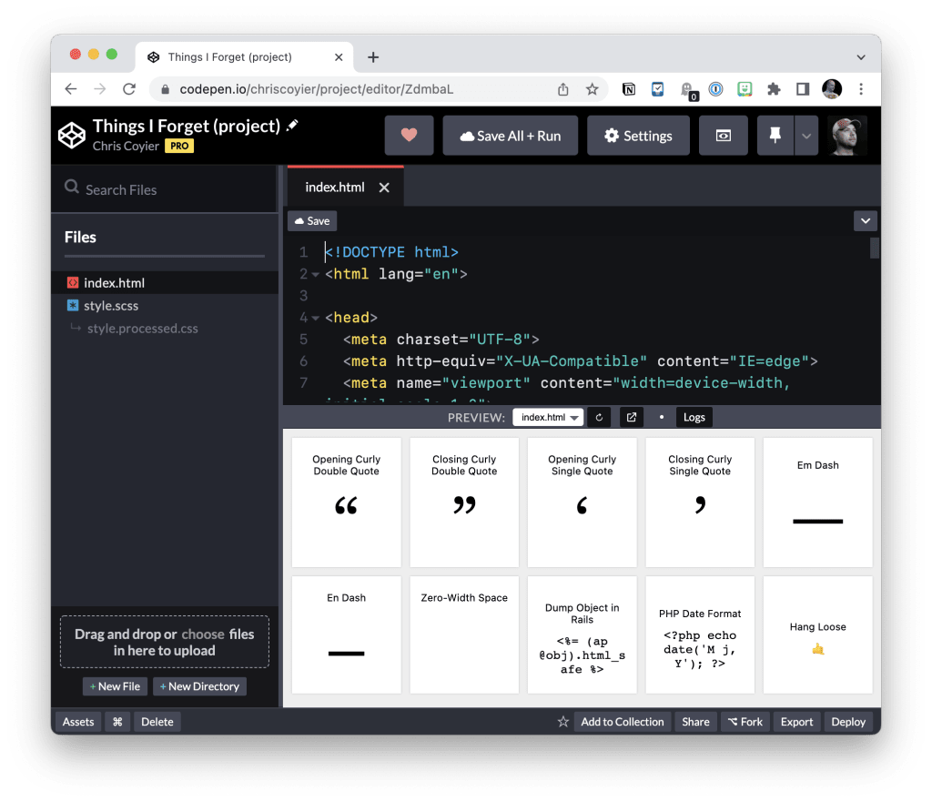Image resolution: width=932 pixels, height=802 pixels.
Task: Fork the project from the footer
Action: click(x=745, y=721)
